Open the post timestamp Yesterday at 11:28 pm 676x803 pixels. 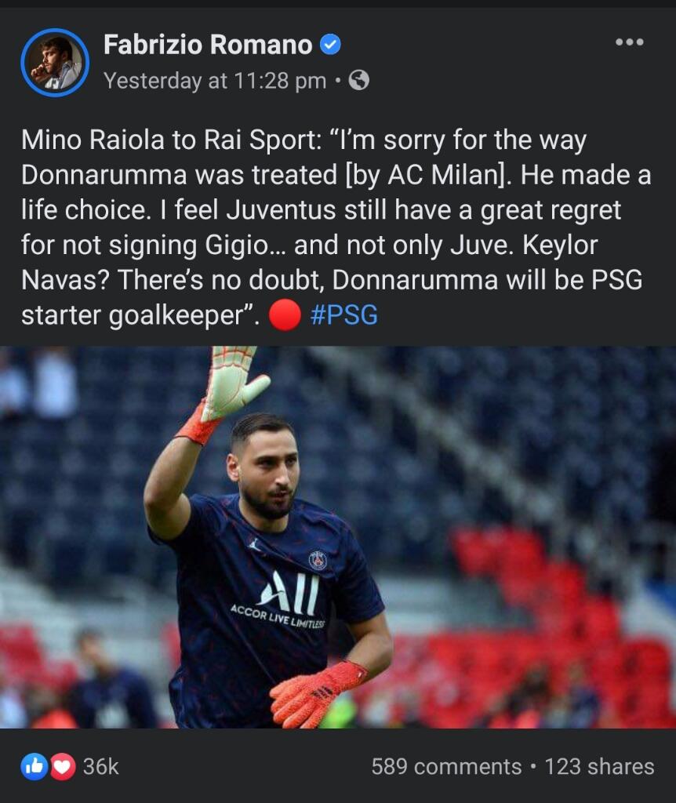[215, 81]
